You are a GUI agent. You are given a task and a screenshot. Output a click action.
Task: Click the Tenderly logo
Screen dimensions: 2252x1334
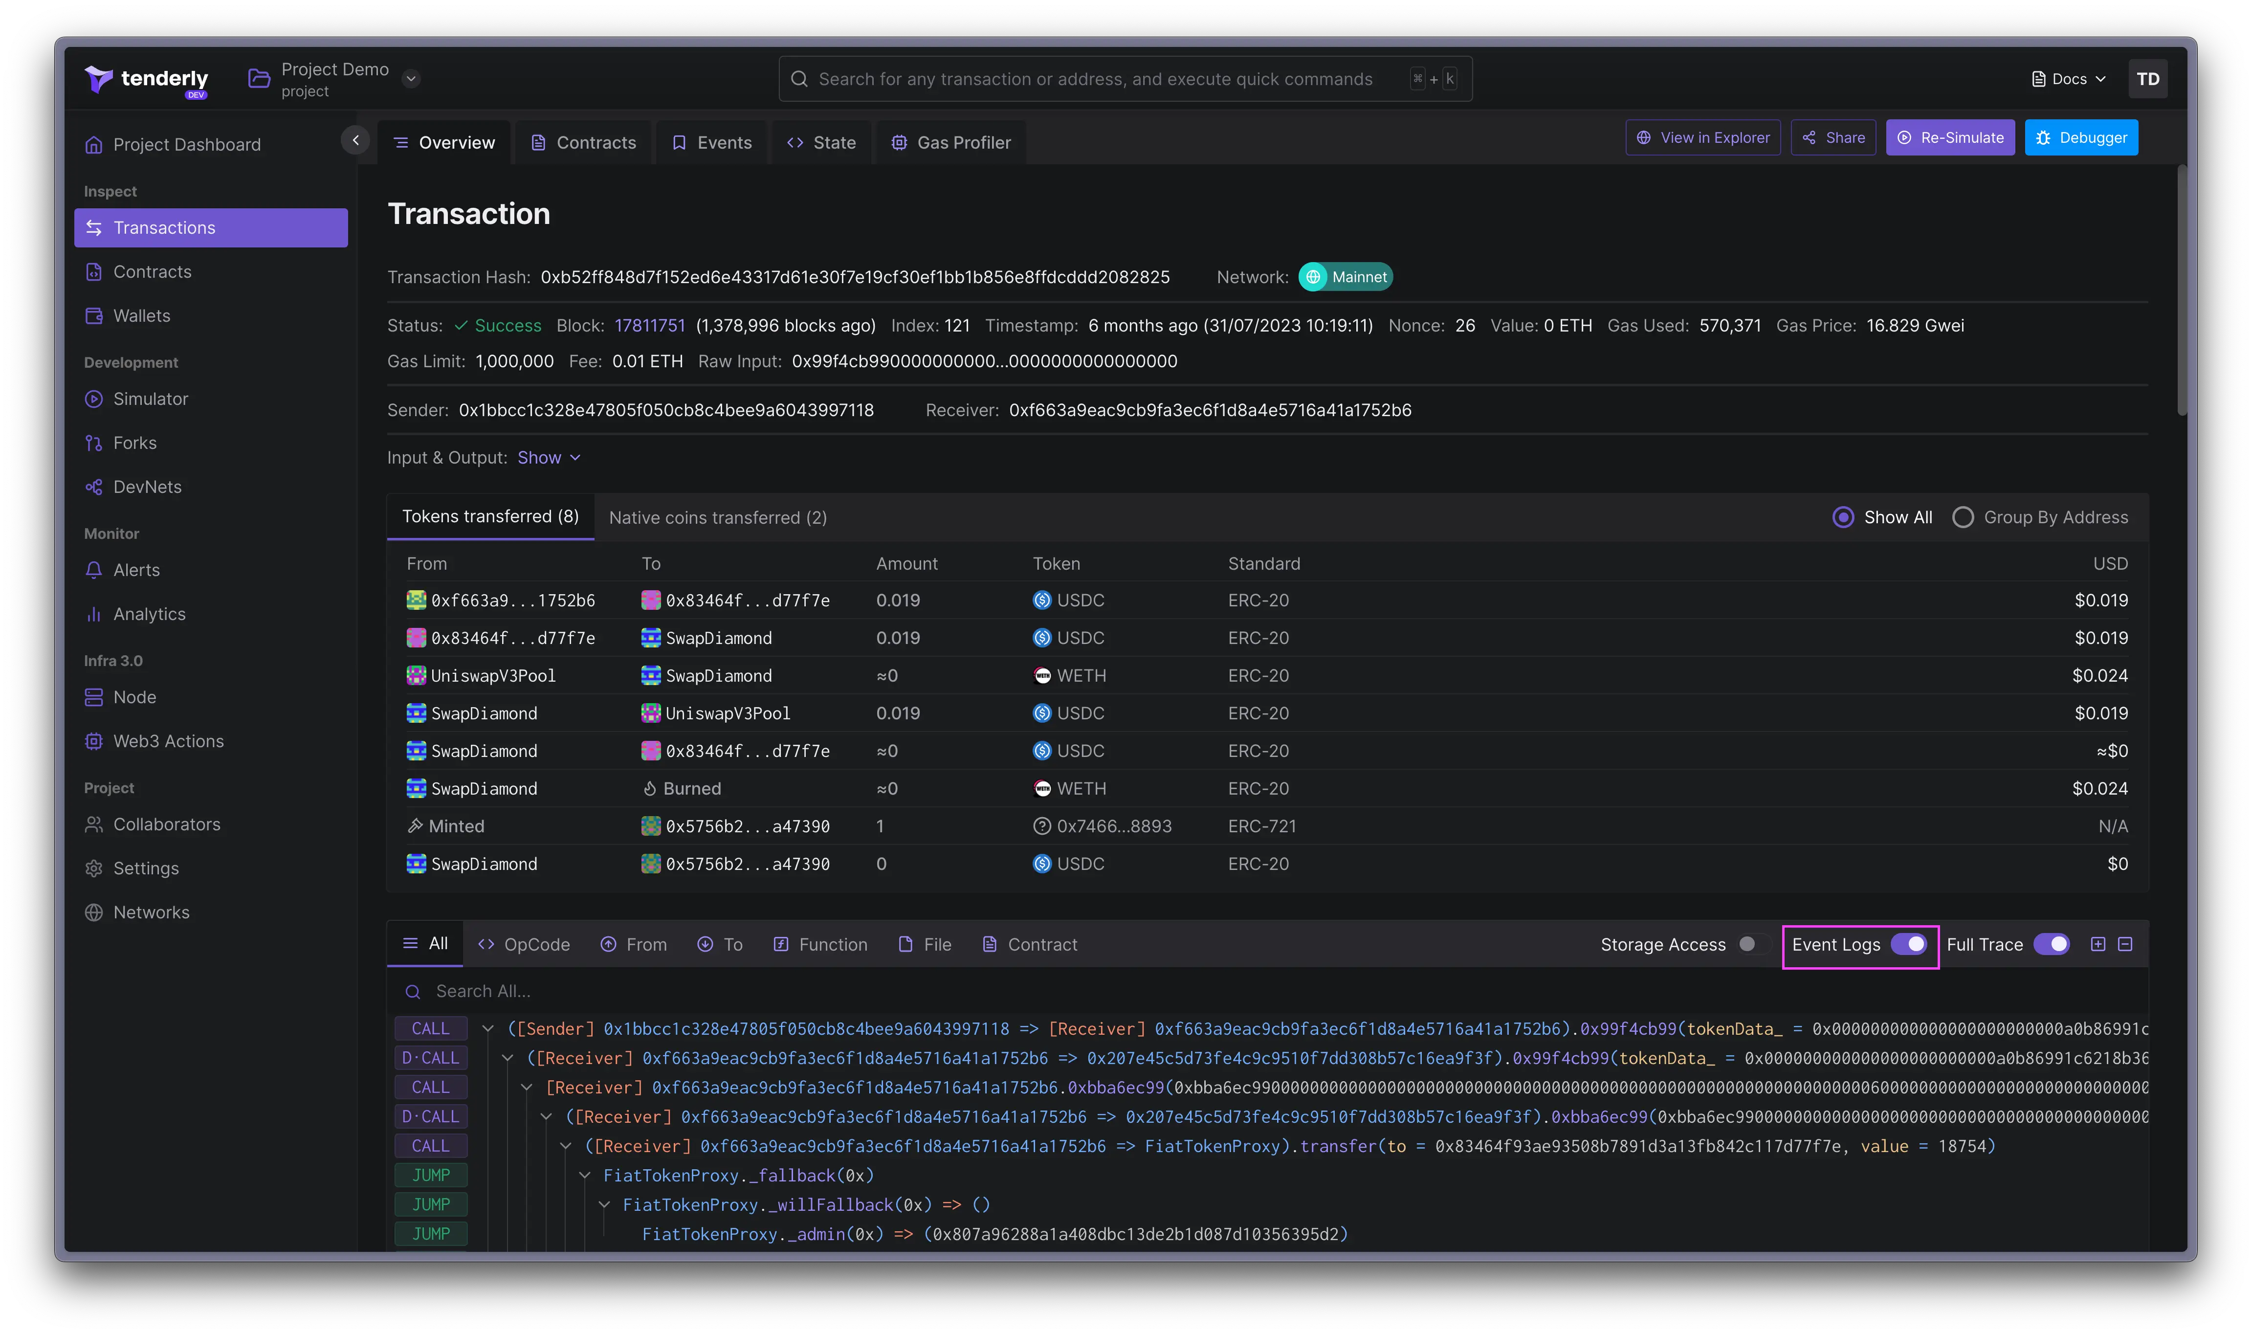pos(147,80)
